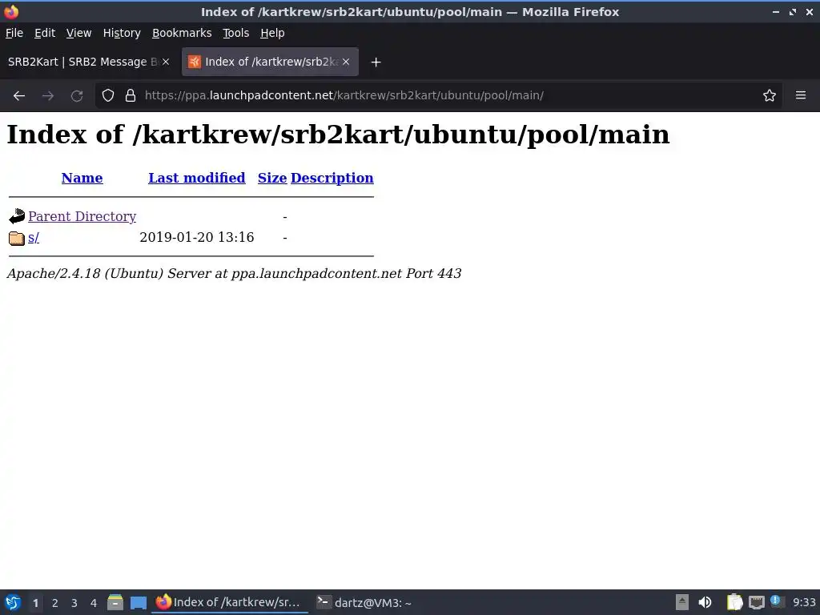Open the clipboard manager tray icon

point(735,602)
